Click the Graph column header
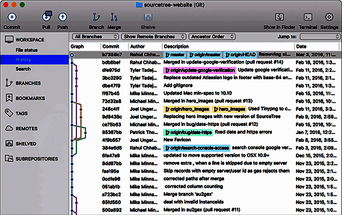342x215 pixels. click(77, 46)
